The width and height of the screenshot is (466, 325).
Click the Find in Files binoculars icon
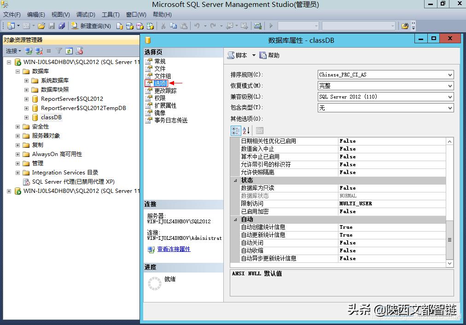pos(405,26)
